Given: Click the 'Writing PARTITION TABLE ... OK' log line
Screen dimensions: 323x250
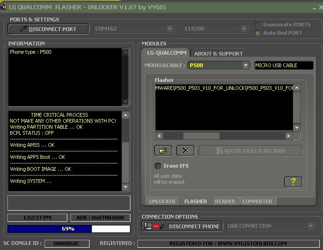Looking at the screenshot, I should tap(46, 127).
